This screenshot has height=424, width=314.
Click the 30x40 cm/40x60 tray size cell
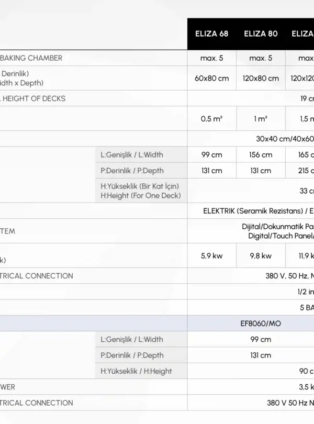(285, 139)
